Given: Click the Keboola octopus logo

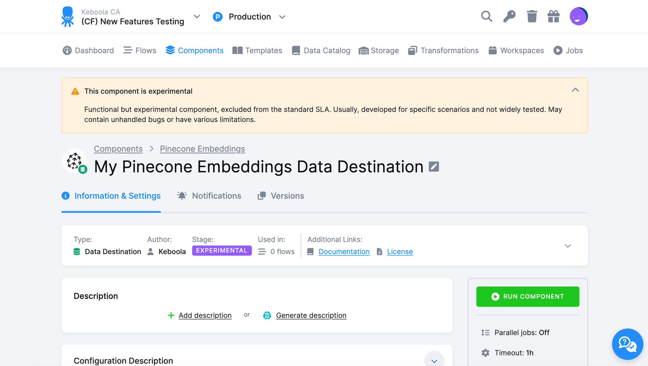Looking at the screenshot, I should coord(67,17).
